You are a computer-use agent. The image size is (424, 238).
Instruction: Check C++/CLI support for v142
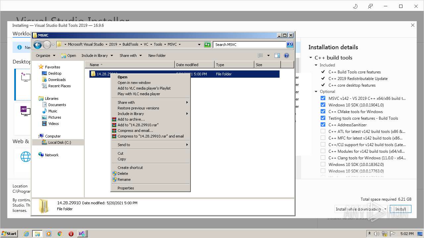click(323, 144)
